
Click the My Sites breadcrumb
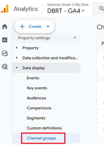point(82,5)
